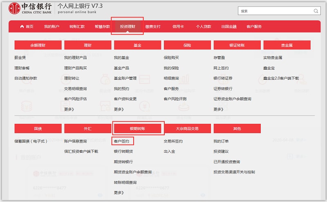Open 储蓄国债（电子式） link

[x=31, y=141]
